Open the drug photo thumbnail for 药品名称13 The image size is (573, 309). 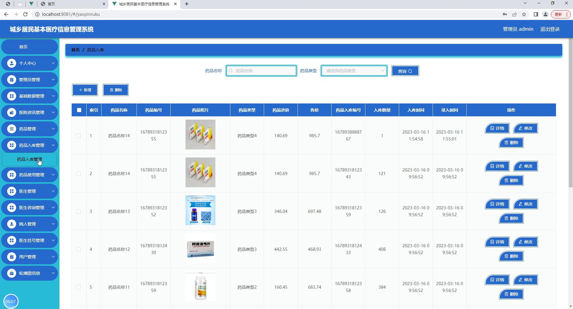tap(200, 210)
